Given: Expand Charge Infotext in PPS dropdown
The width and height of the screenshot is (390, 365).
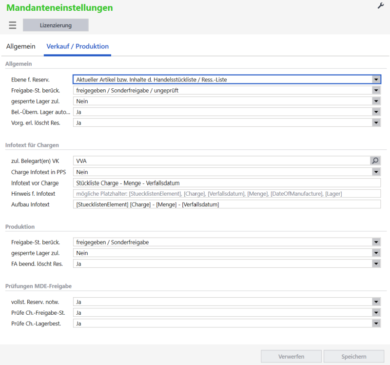Looking at the screenshot, I should click(376, 172).
